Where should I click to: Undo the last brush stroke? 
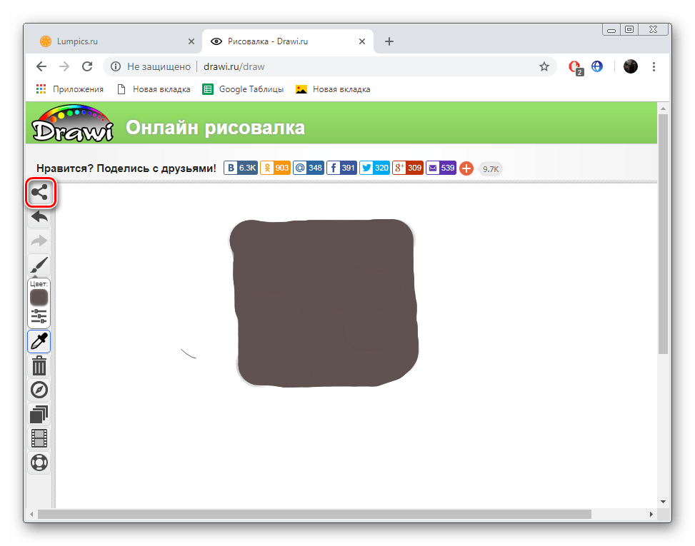point(39,217)
